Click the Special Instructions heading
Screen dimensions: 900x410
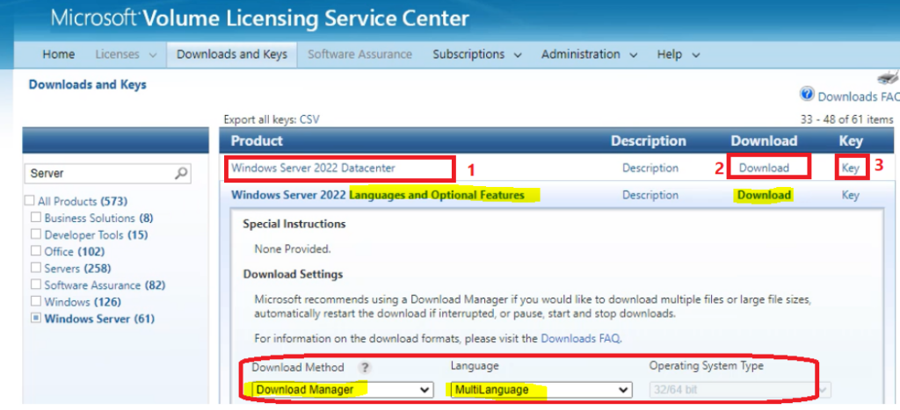coord(294,224)
